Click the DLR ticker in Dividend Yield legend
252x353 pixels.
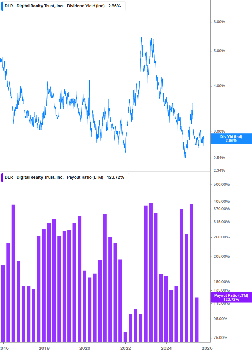pos(9,6)
